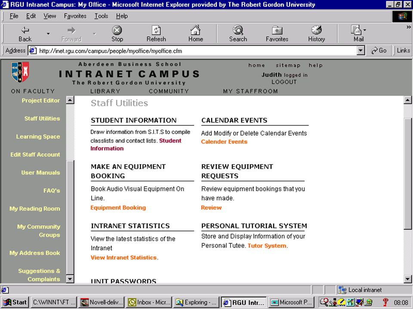Open the History toolbar icon

point(316,30)
